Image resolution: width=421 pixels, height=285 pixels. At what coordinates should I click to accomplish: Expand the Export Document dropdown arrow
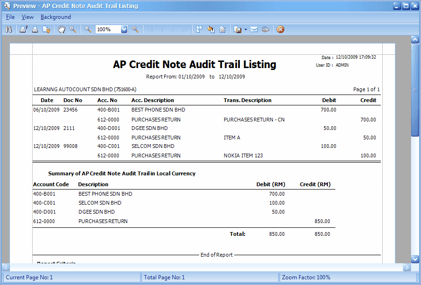246,29
